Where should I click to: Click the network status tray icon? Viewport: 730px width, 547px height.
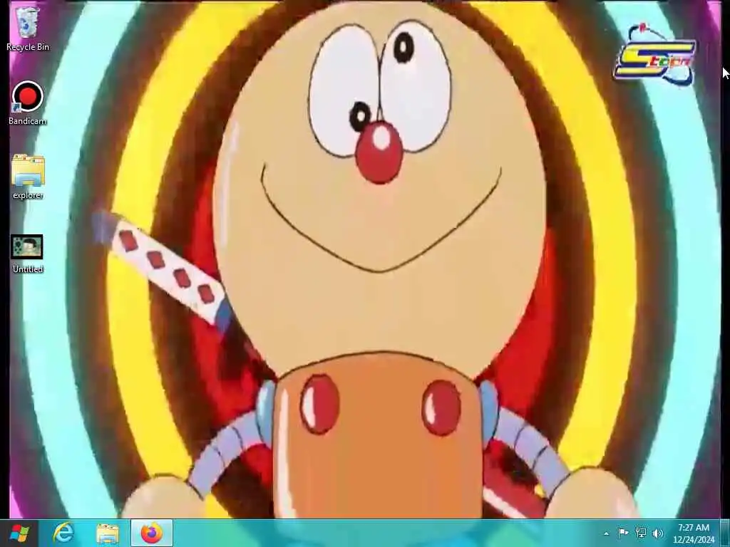(x=641, y=533)
